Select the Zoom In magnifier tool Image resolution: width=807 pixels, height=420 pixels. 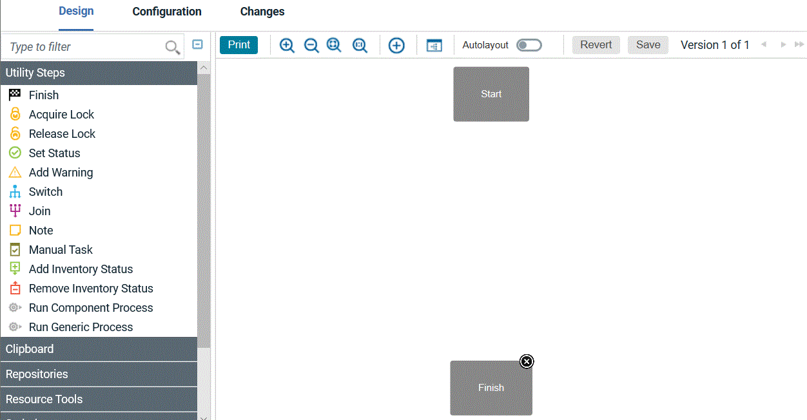286,45
